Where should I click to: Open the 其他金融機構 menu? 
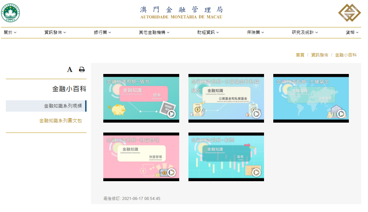[154, 33]
